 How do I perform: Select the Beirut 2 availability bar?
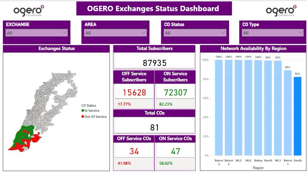(219, 107)
